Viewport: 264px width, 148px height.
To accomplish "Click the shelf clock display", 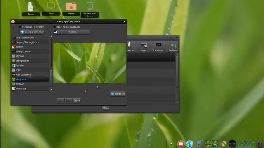I will click(x=246, y=143).
